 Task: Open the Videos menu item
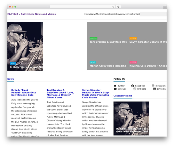click(x=105, y=14)
